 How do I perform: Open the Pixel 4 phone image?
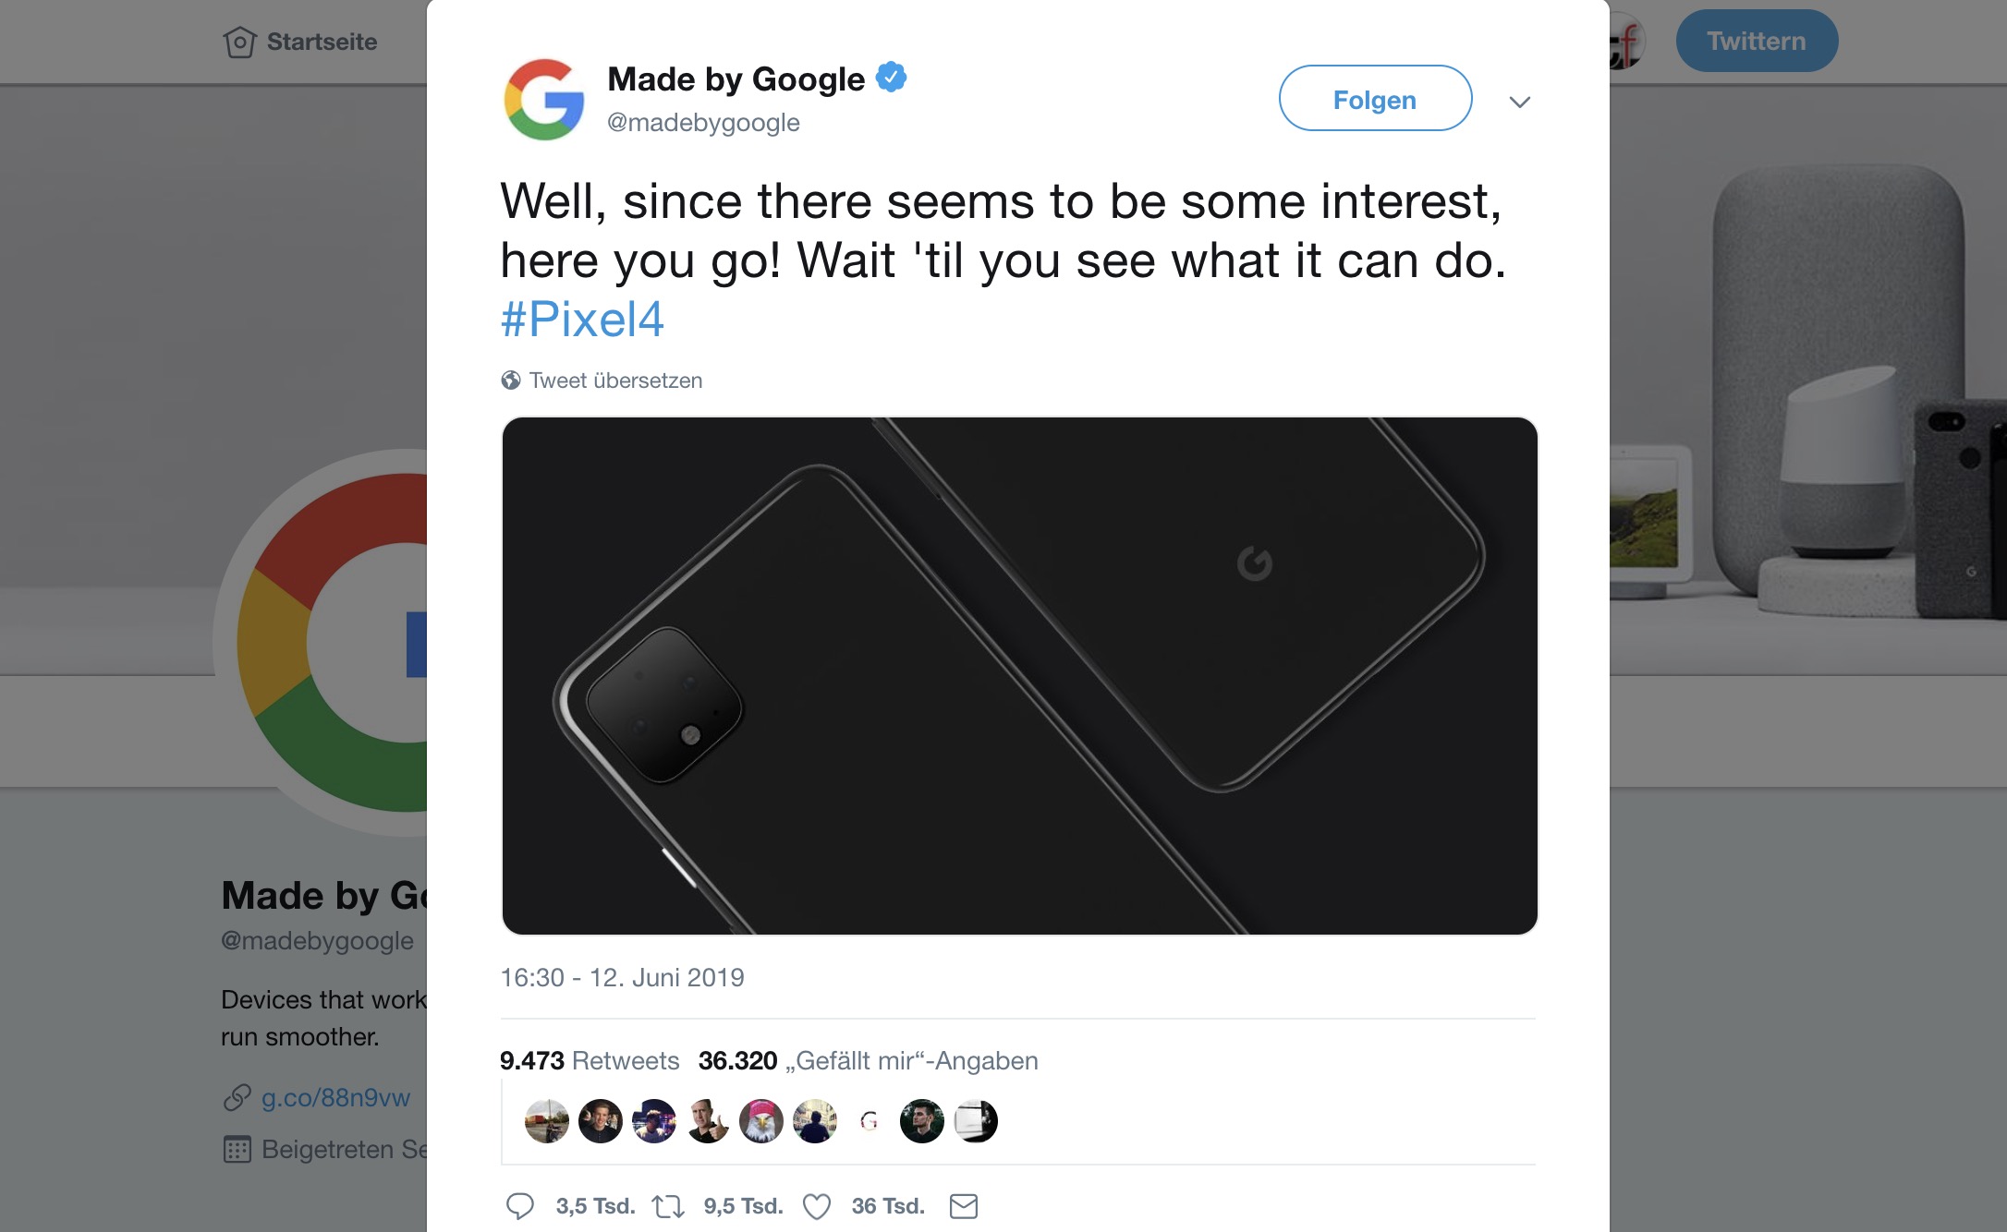coord(1019,676)
